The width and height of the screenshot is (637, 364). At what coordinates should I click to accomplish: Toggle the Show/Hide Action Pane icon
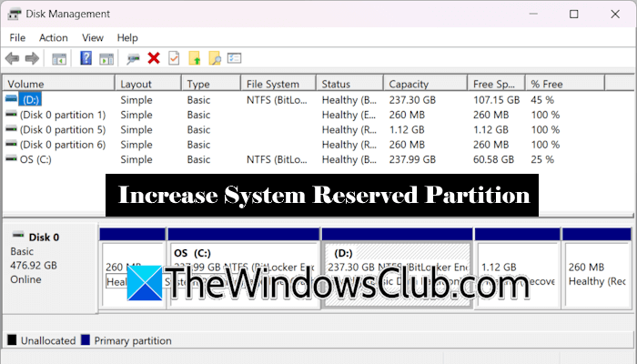[x=106, y=59]
